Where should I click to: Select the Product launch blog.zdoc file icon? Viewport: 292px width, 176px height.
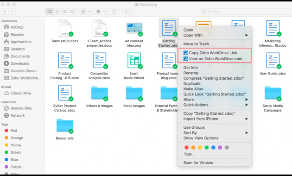[x=169, y=61]
